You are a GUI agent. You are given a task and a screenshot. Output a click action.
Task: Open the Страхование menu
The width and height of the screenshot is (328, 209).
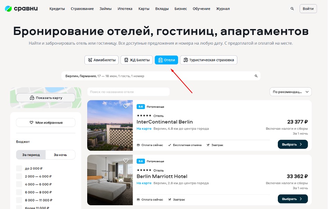pos(82,9)
